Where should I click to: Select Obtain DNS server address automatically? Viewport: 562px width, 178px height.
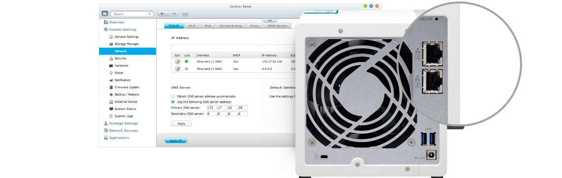click(x=173, y=96)
